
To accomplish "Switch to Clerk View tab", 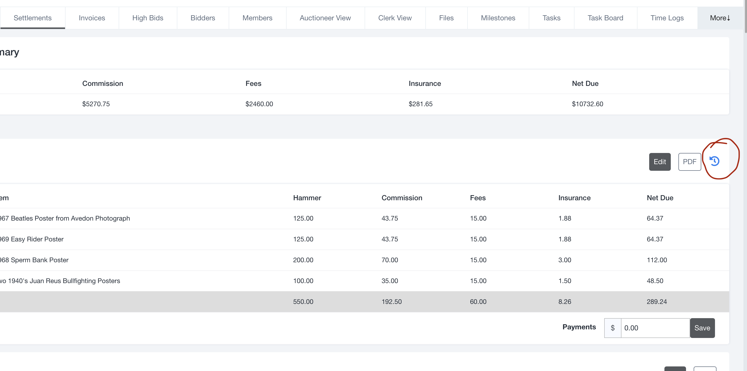I will click(395, 18).
